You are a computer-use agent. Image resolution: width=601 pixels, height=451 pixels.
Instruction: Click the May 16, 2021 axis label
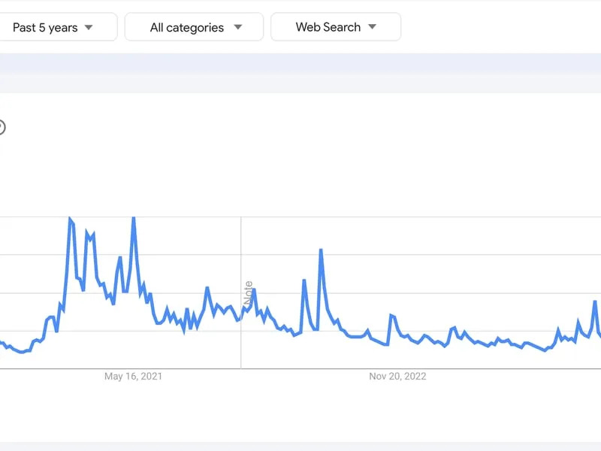point(133,377)
